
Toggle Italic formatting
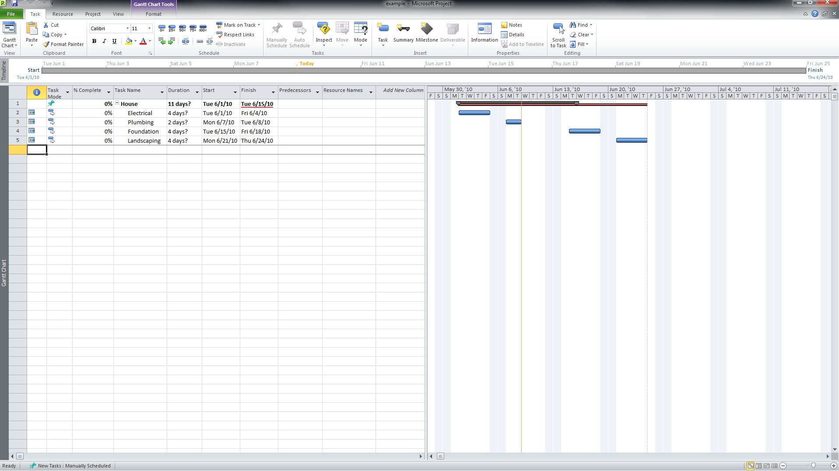pos(104,41)
